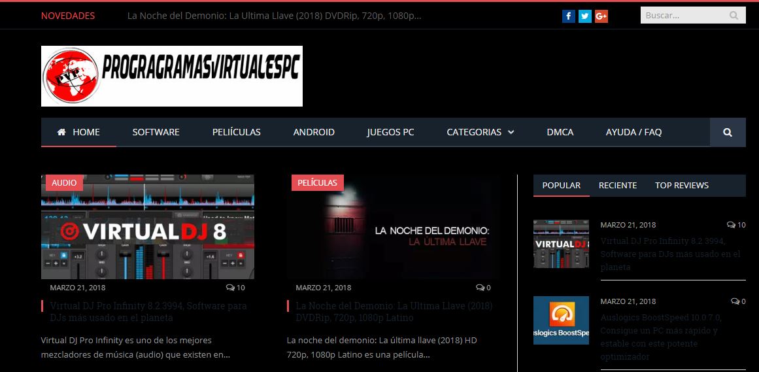
Task: Open the PELIÍCULAS menu item
Action: click(x=236, y=132)
